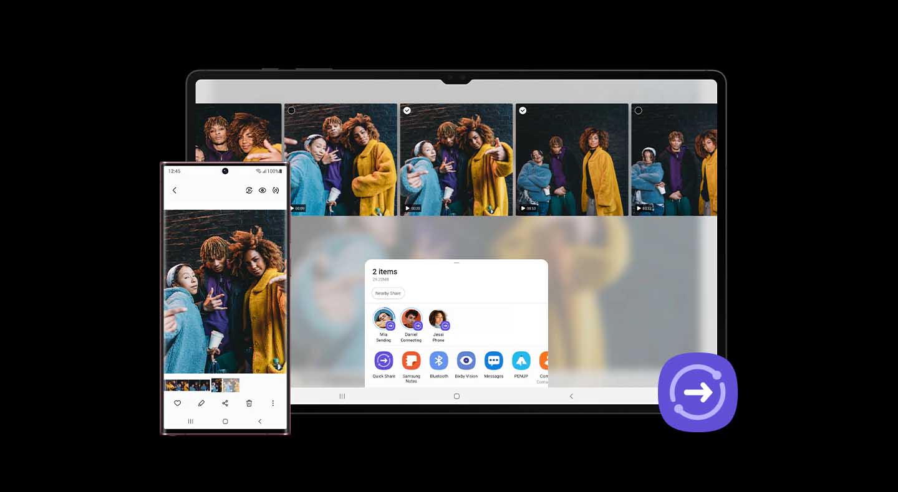Send to Mia contact avatar
The image size is (898, 492).
[x=384, y=319]
